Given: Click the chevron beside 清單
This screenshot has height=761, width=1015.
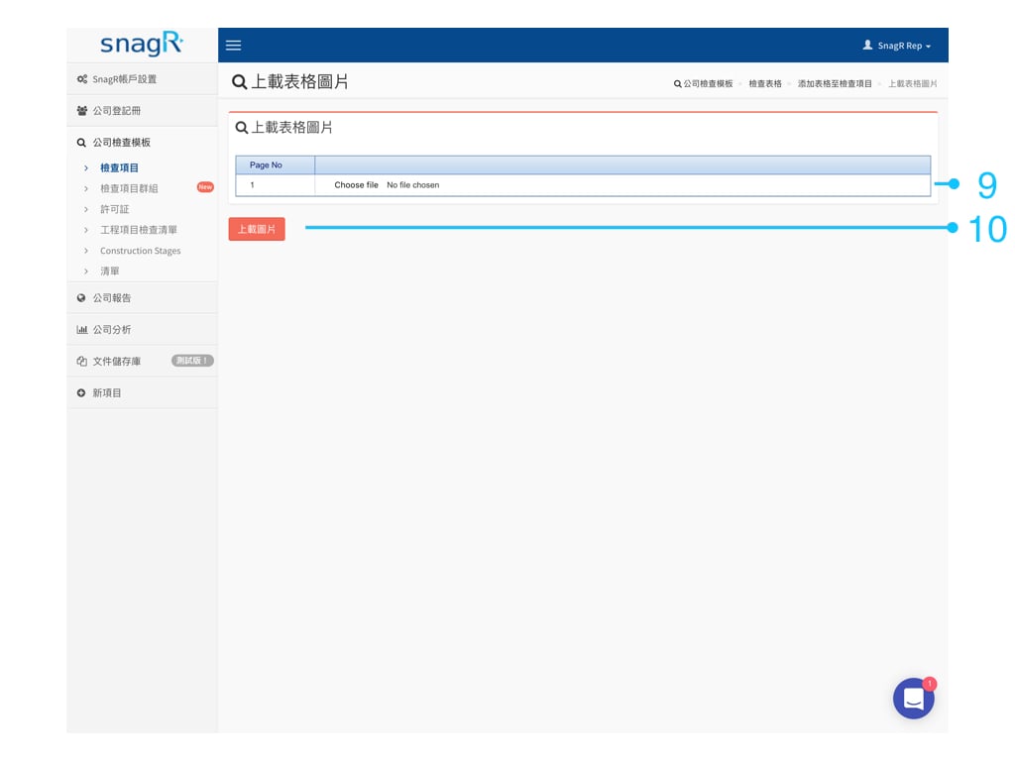Looking at the screenshot, I should [x=86, y=272].
